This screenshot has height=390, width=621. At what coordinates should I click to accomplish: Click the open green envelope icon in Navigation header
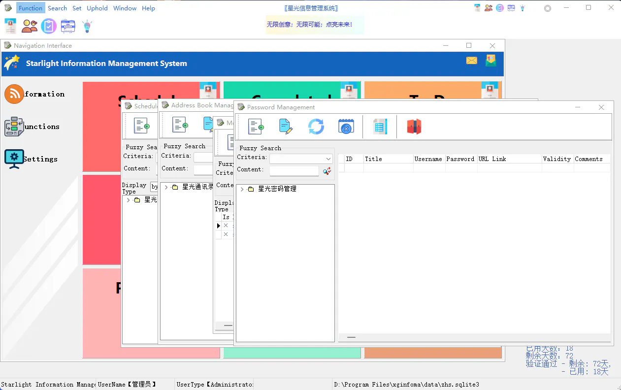[490, 61]
